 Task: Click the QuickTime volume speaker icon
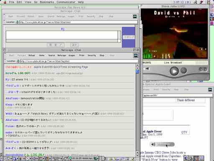point(147,69)
